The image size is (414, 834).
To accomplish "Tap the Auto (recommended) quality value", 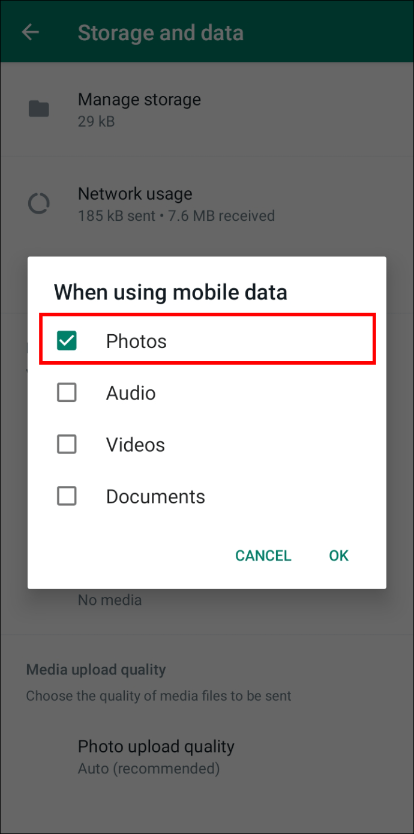I will [x=149, y=769].
